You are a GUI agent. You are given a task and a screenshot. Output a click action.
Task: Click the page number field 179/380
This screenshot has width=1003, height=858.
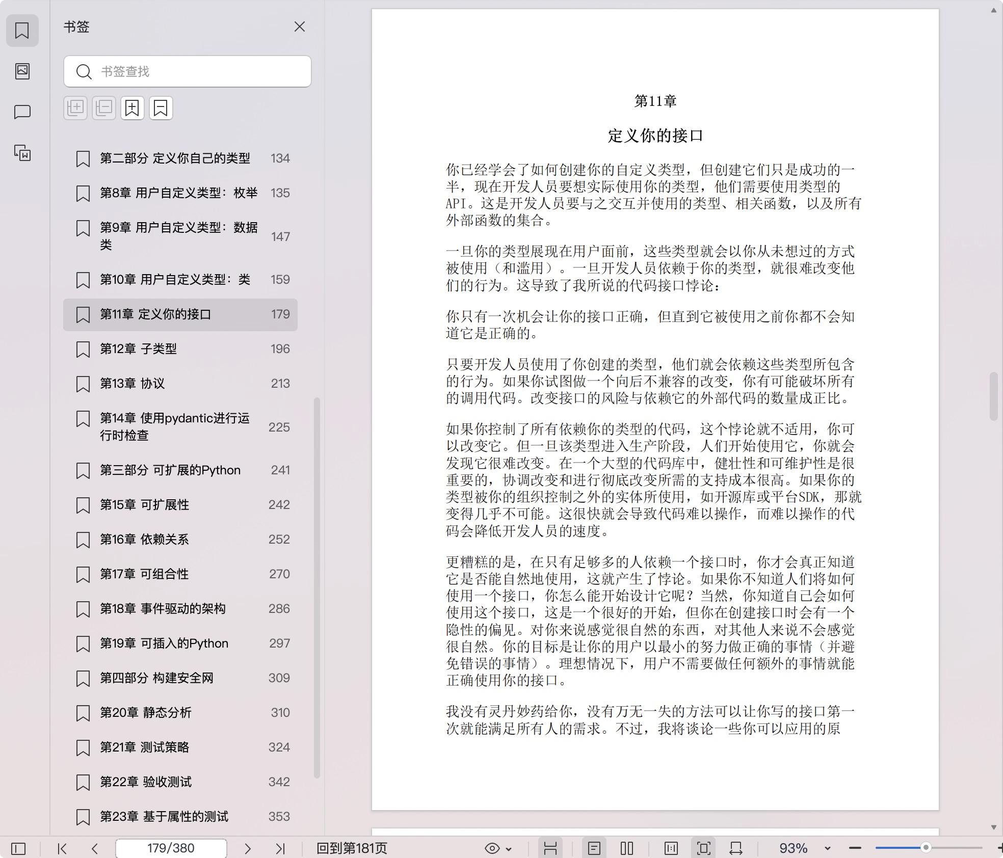[171, 848]
